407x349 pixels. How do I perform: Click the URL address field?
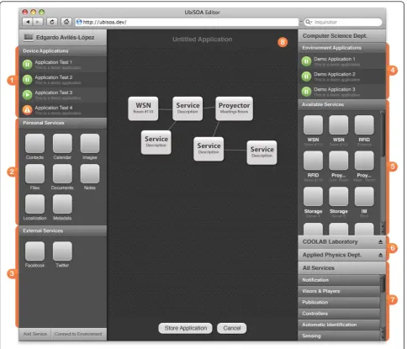187,22
